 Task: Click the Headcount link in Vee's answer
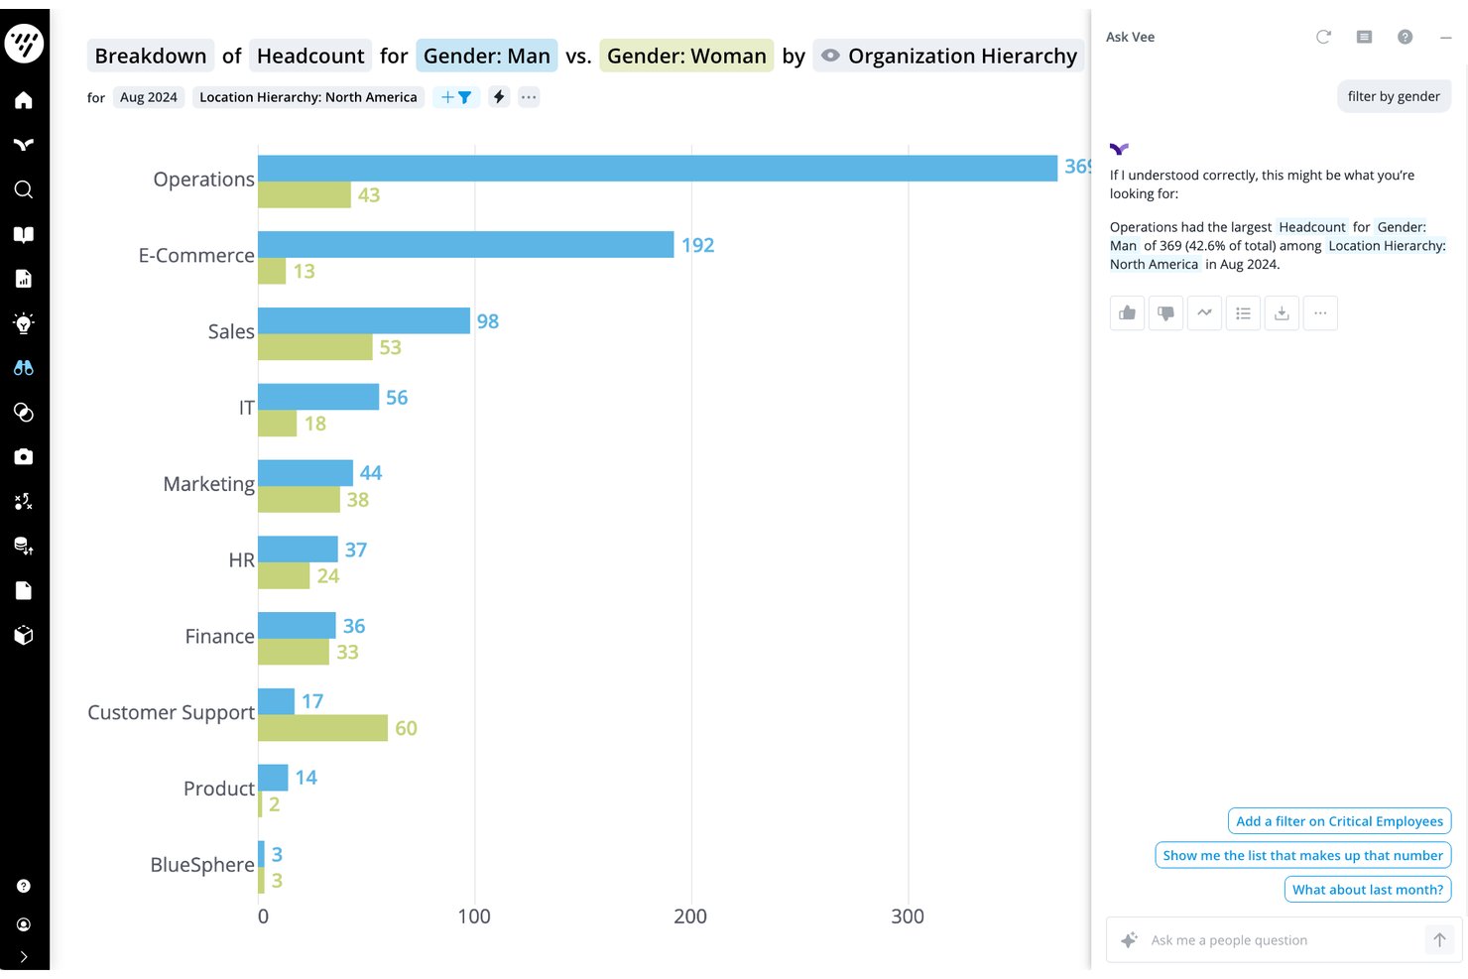pyautogui.click(x=1312, y=227)
